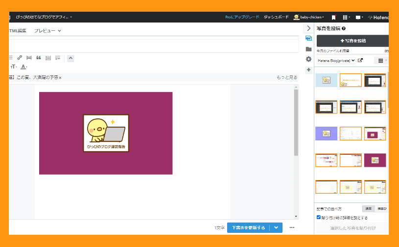Click the dark 写真を投稿 upload button
Screen dimensions: 399x247
click(352, 41)
